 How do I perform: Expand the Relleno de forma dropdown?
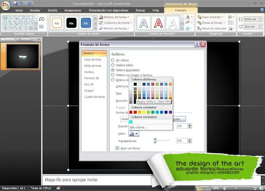pyautogui.click(x=114, y=17)
